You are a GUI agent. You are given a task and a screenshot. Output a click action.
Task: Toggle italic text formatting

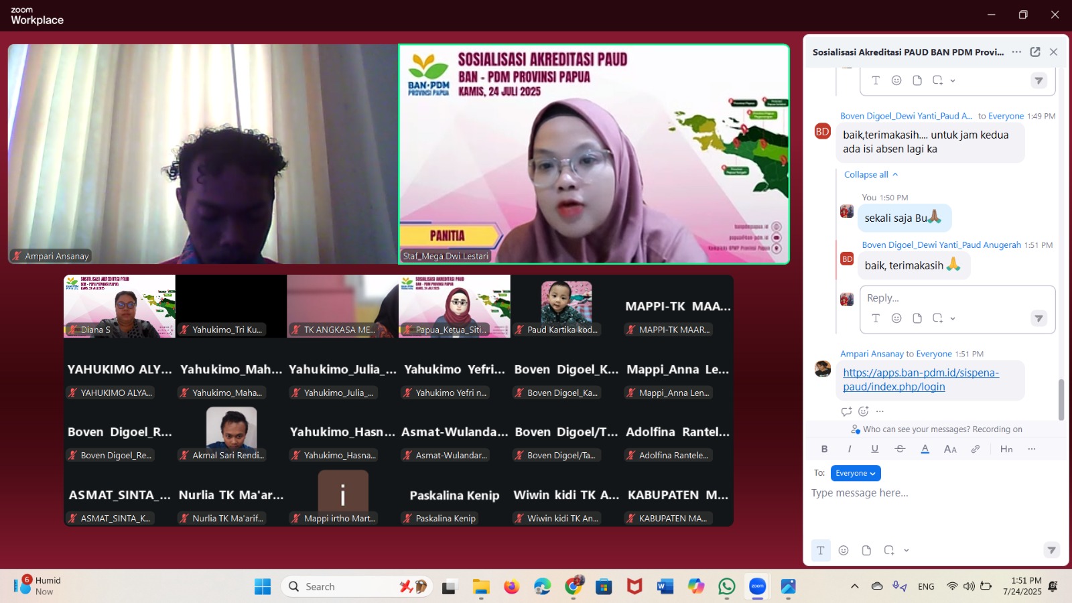850,449
